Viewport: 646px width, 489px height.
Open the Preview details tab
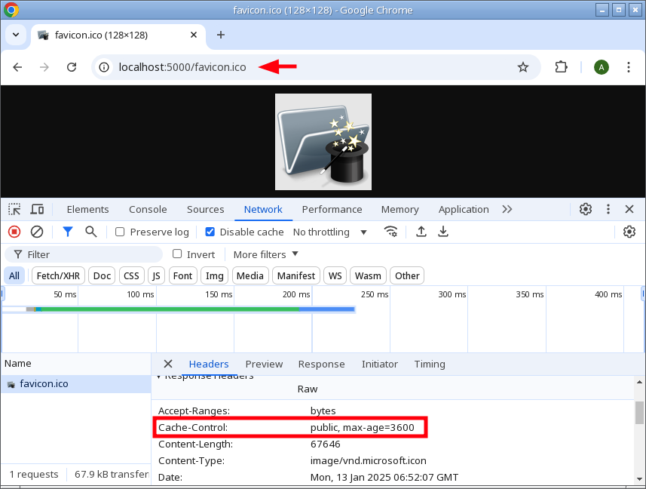(264, 364)
